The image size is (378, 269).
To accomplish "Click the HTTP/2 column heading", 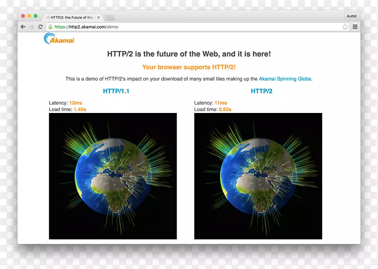I will point(262,91).
